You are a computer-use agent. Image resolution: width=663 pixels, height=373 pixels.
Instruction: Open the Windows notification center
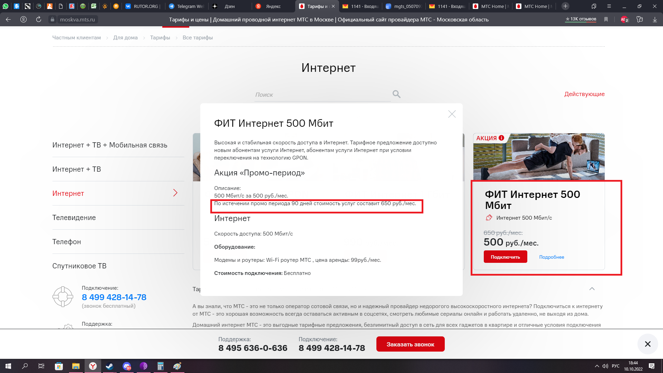(652, 366)
